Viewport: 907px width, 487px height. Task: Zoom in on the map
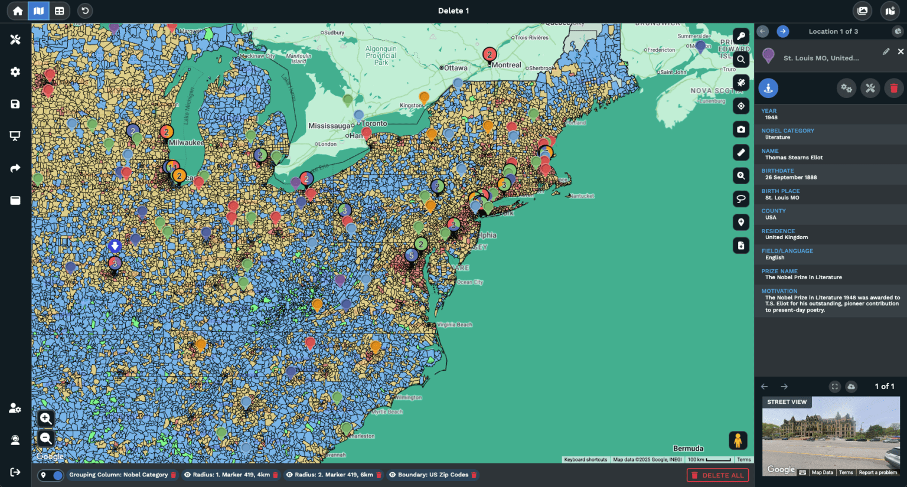click(x=45, y=419)
